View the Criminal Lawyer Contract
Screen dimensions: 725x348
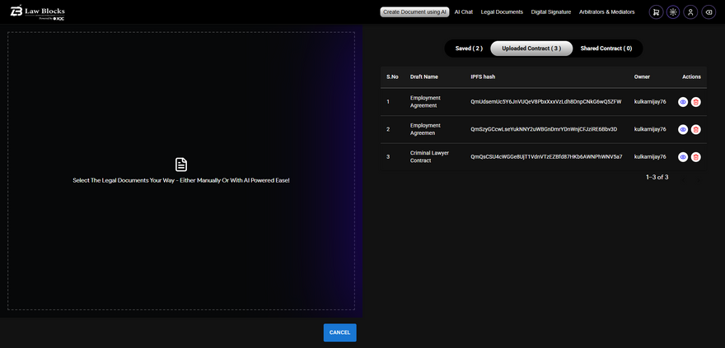pos(683,157)
